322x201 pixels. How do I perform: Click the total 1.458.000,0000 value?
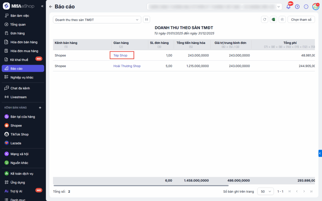point(196,181)
